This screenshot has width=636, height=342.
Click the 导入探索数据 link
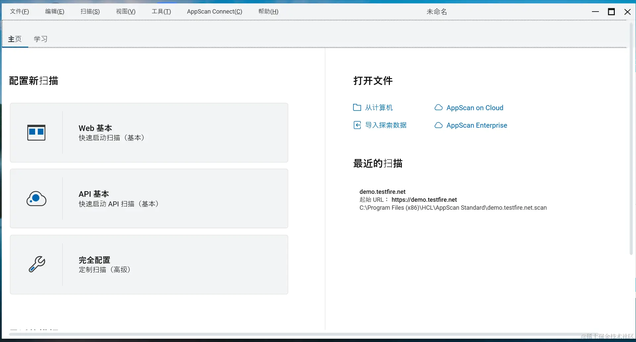point(386,125)
